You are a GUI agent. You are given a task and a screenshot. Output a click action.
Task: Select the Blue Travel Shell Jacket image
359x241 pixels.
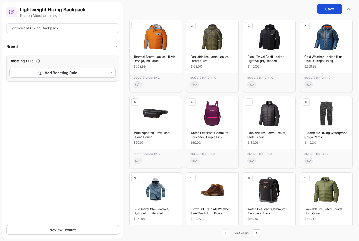tap(156, 189)
